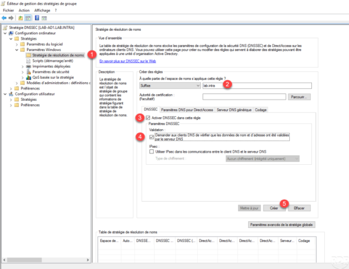Screen dimensions: 349x269
Task: Click the tree scrollbar right arrow
Action: 88,260
